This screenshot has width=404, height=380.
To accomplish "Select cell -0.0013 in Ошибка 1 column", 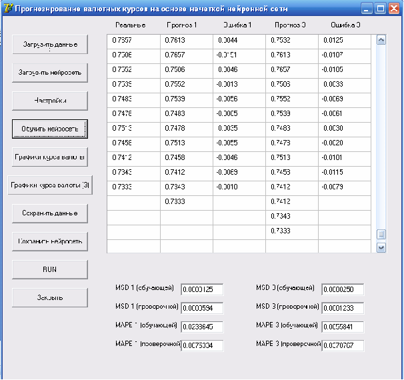I will coord(239,85).
